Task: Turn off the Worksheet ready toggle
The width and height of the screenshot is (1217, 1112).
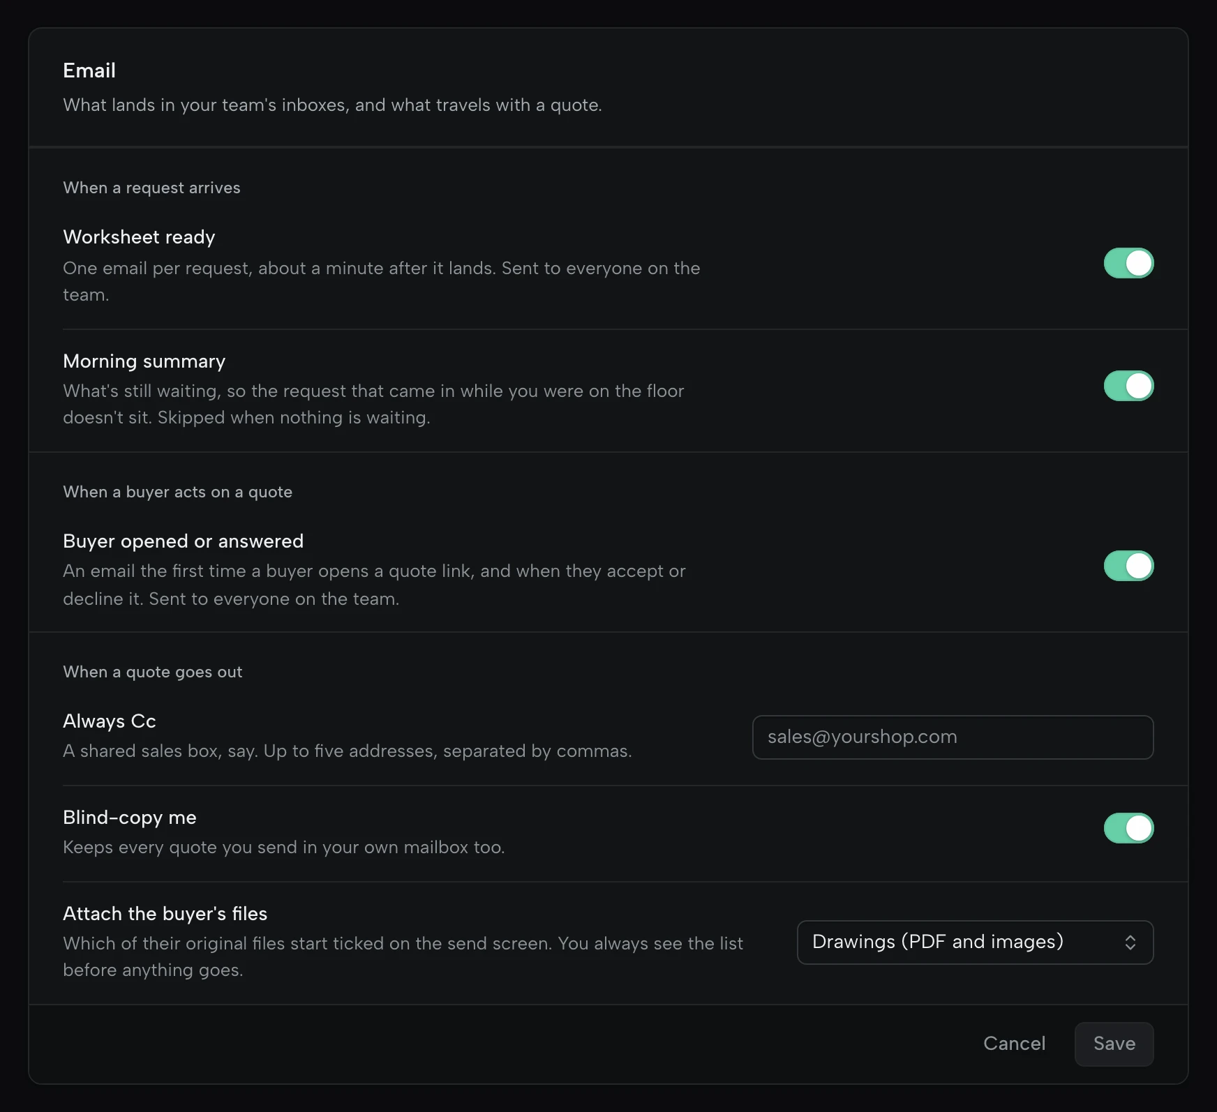Action: (1128, 263)
